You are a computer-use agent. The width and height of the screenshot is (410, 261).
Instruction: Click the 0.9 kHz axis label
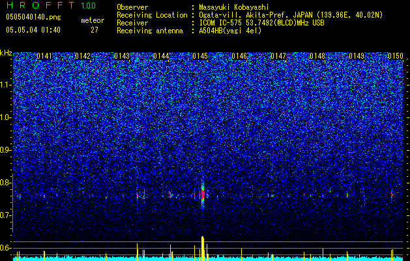tap(6, 150)
